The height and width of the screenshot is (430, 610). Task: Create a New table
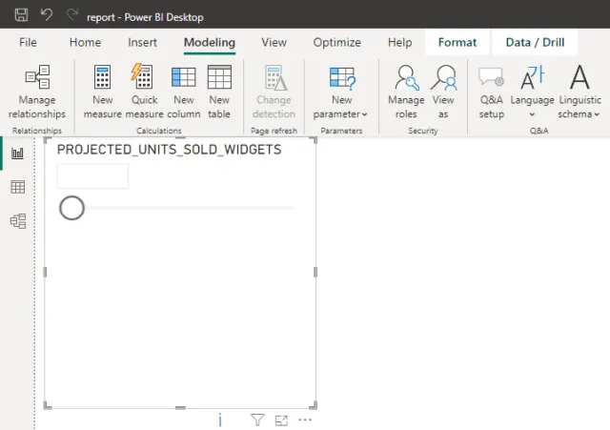(x=219, y=92)
